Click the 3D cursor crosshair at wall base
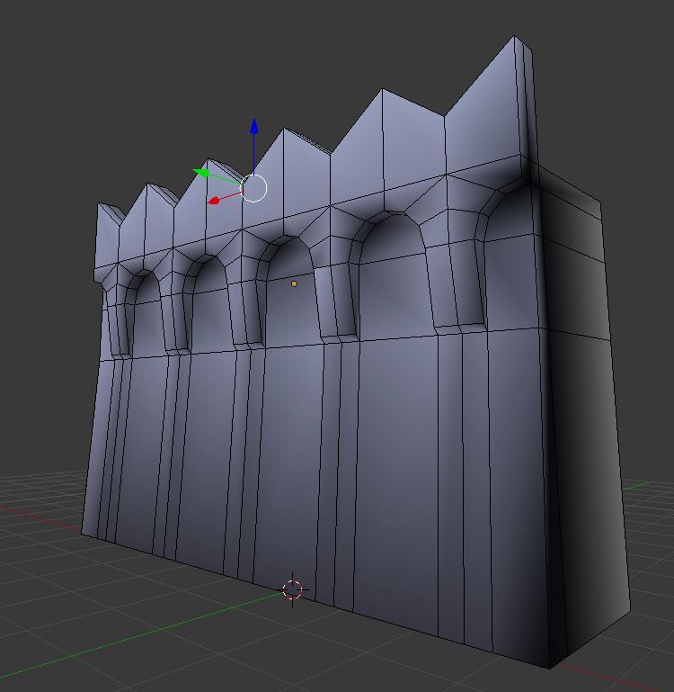This screenshot has height=692, width=674. (292, 589)
